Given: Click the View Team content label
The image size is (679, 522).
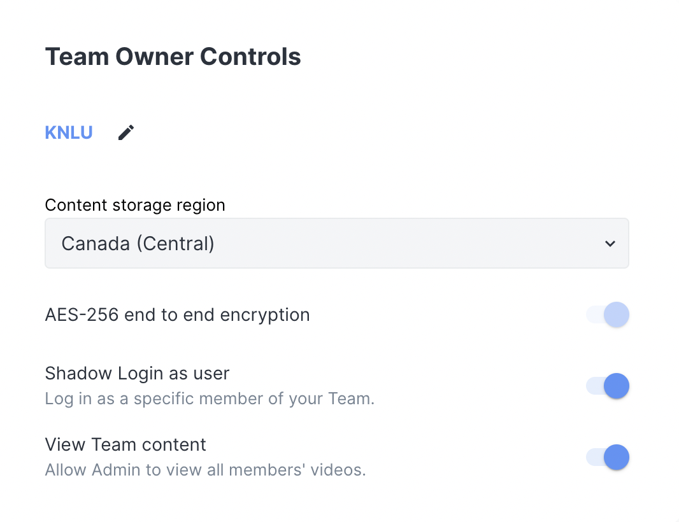Looking at the screenshot, I should [x=125, y=444].
